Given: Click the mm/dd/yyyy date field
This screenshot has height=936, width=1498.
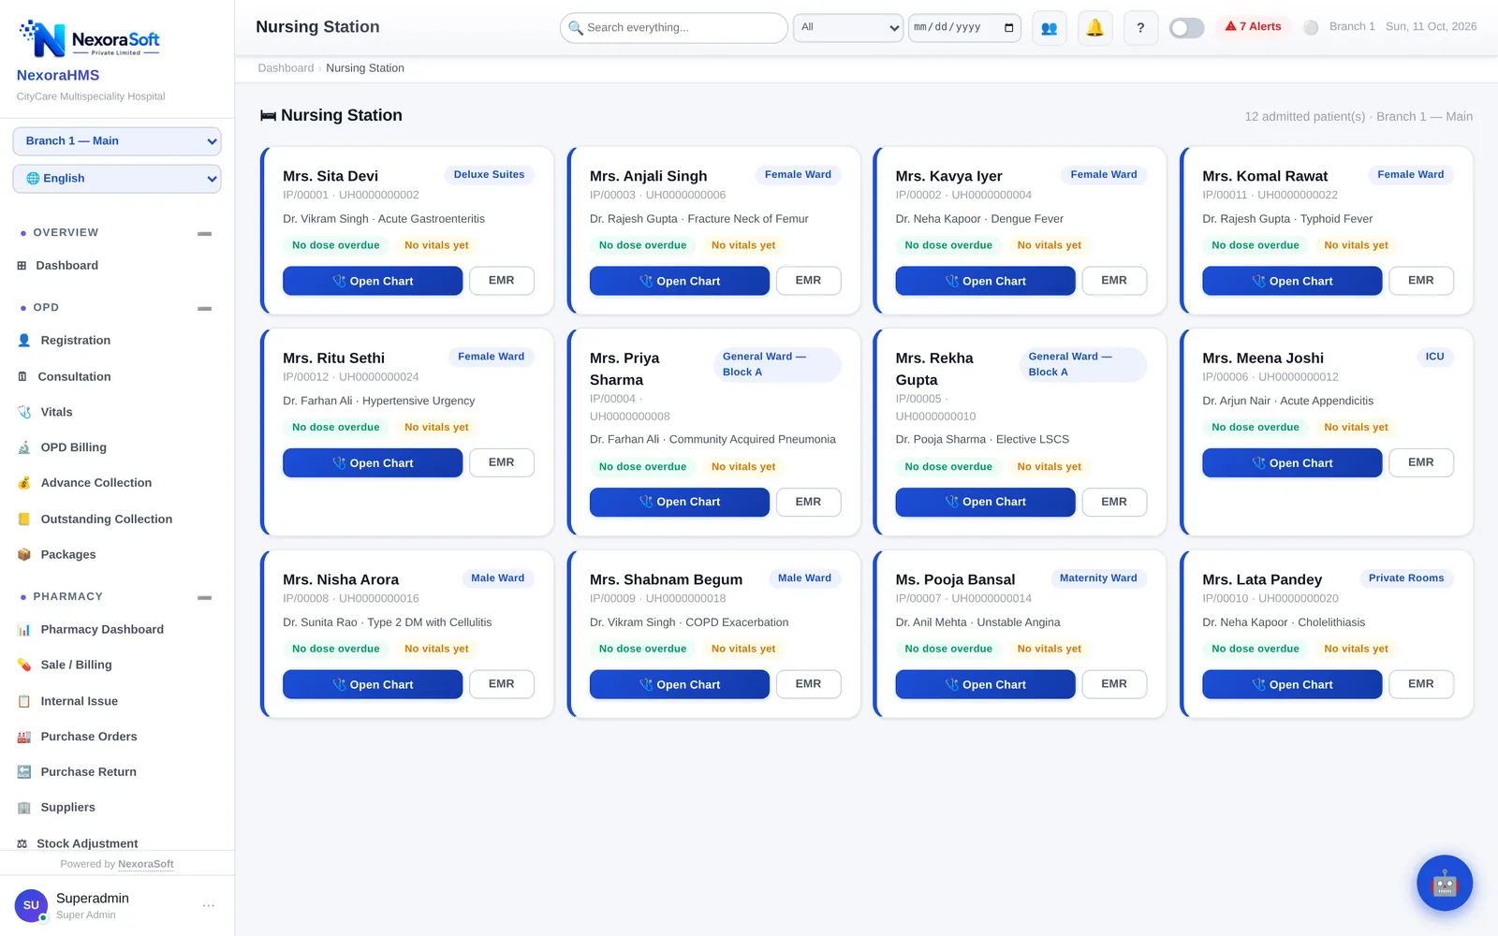Looking at the screenshot, I should (x=964, y=27).
